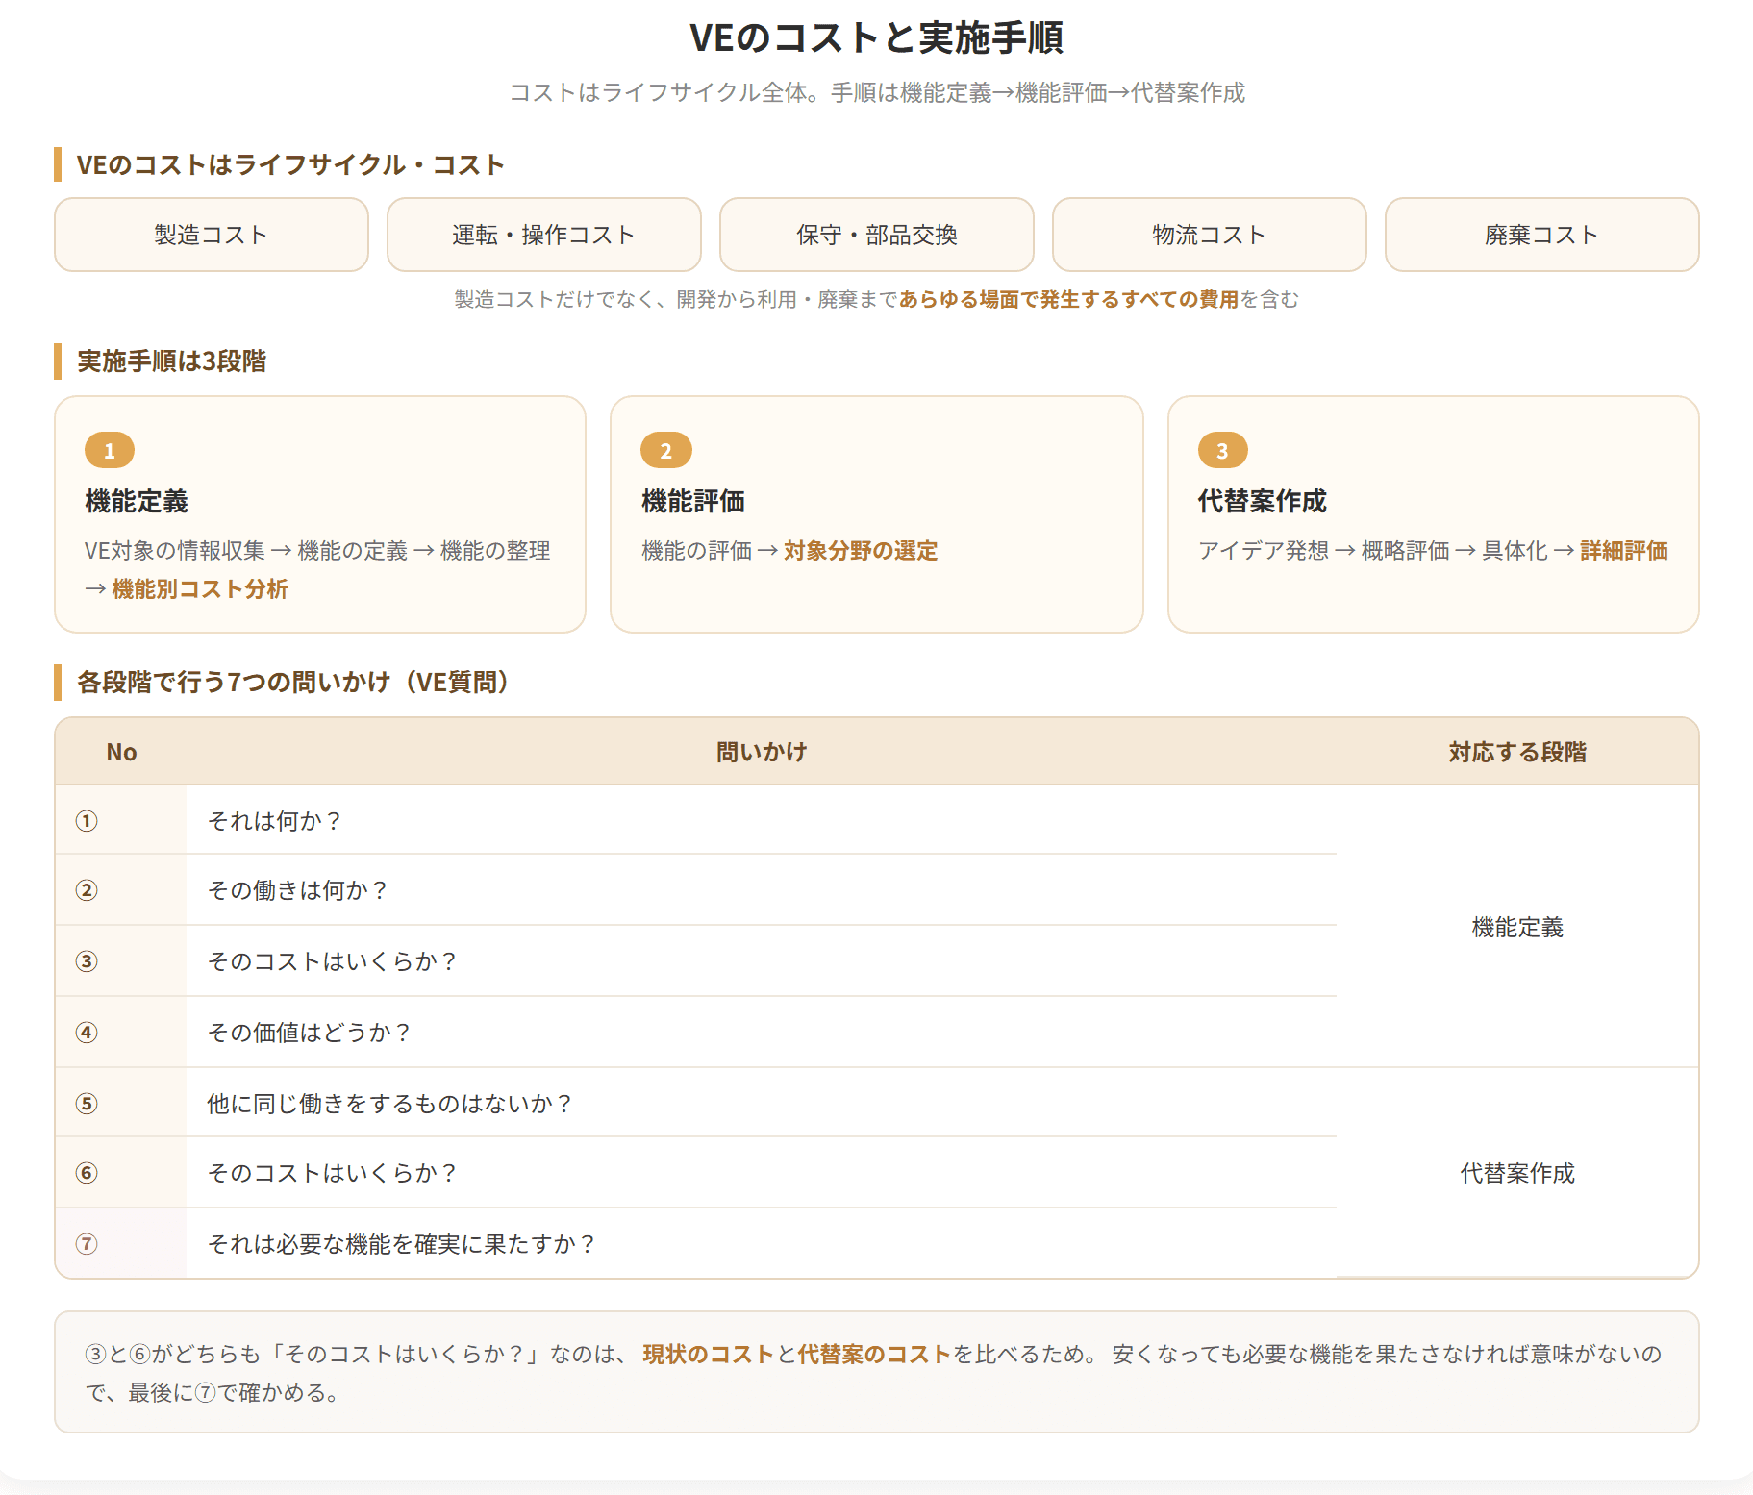1753x1495 pixels.
Task: Click the number 2 step badge
Action: [666, 450]
